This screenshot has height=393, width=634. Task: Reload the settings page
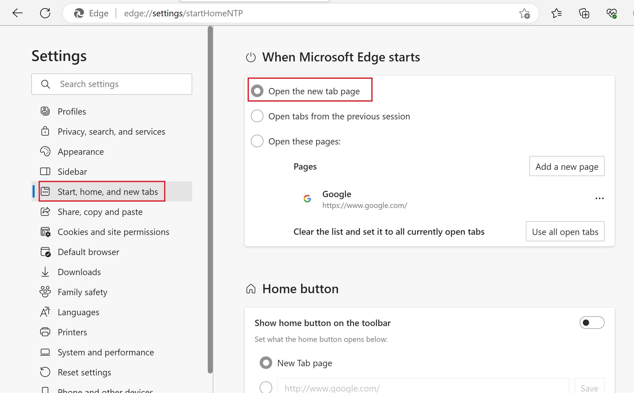tap(45, 13)
